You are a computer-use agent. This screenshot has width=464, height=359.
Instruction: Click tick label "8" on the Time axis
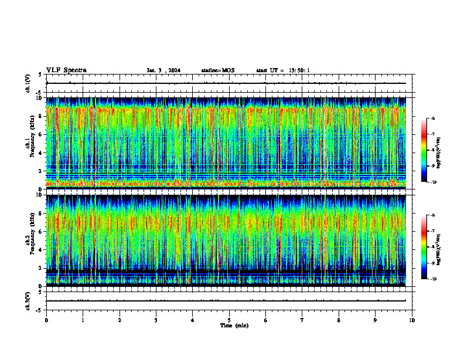click(339, 320)
